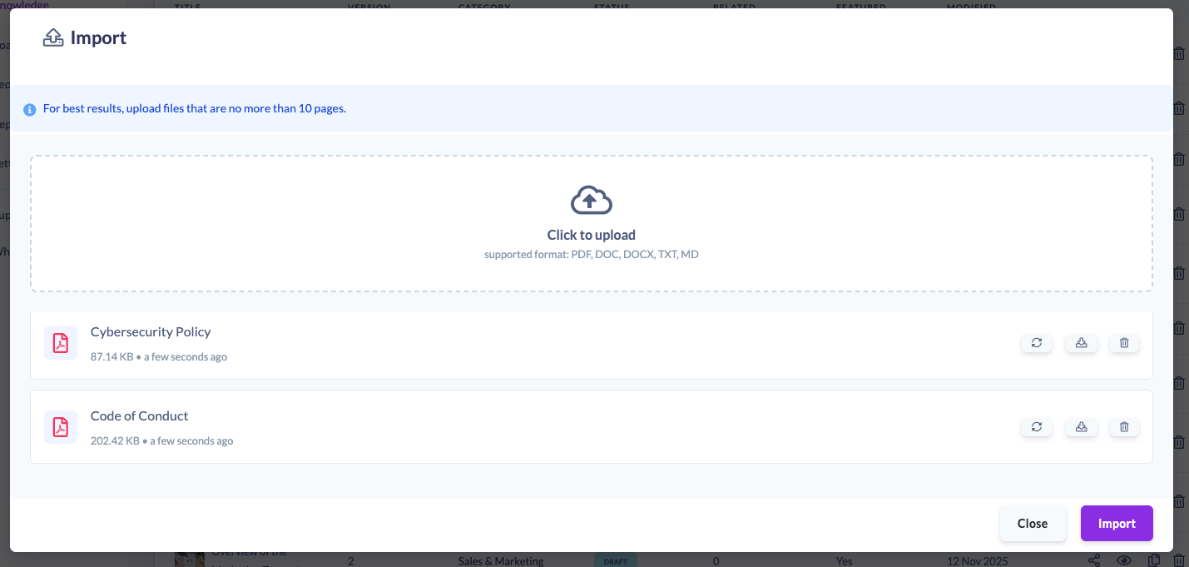Click the DRAFT status badge
1189x567 pixels.
(615, 560)
